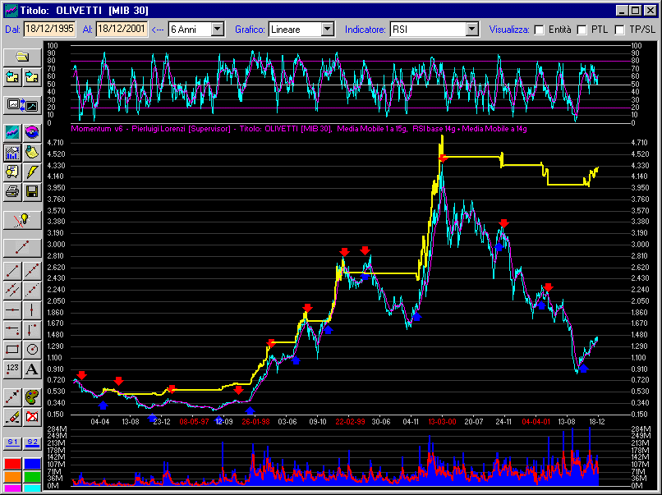Select the eraser tool
Viewport: 662px width, 495px height.
tap(12, 416)
